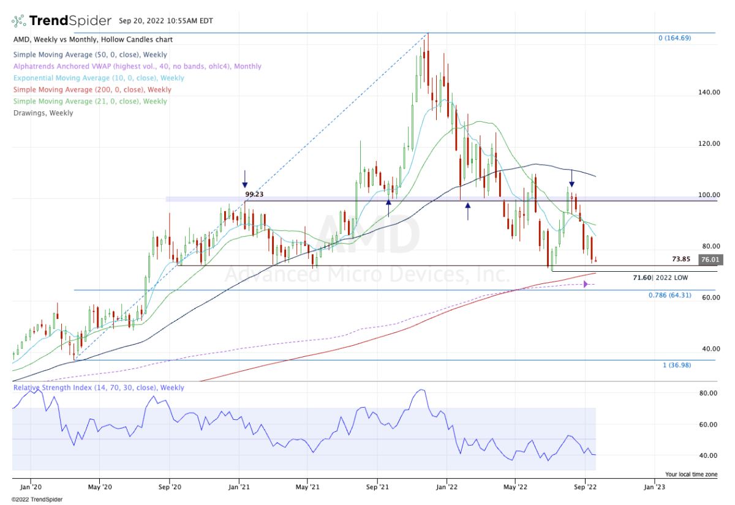
Task: Open the Drawings, Weekly legend entry
Action: (x=43, y=113)
